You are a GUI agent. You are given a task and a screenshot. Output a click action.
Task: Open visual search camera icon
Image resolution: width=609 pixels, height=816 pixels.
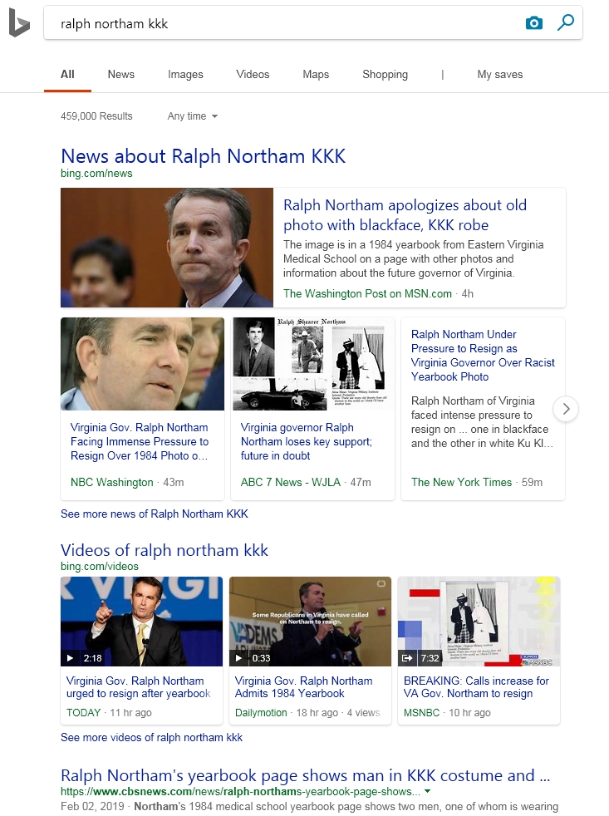534,23
